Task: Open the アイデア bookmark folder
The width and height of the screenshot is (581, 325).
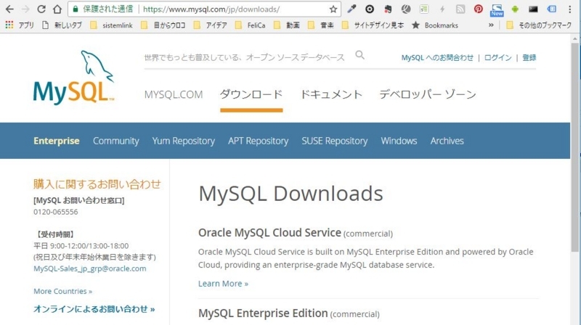Action: pyautogui.click(x=210, y=25)
